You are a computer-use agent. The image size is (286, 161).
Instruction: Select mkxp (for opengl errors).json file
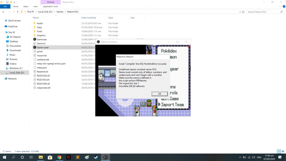[x=51, y=64]
